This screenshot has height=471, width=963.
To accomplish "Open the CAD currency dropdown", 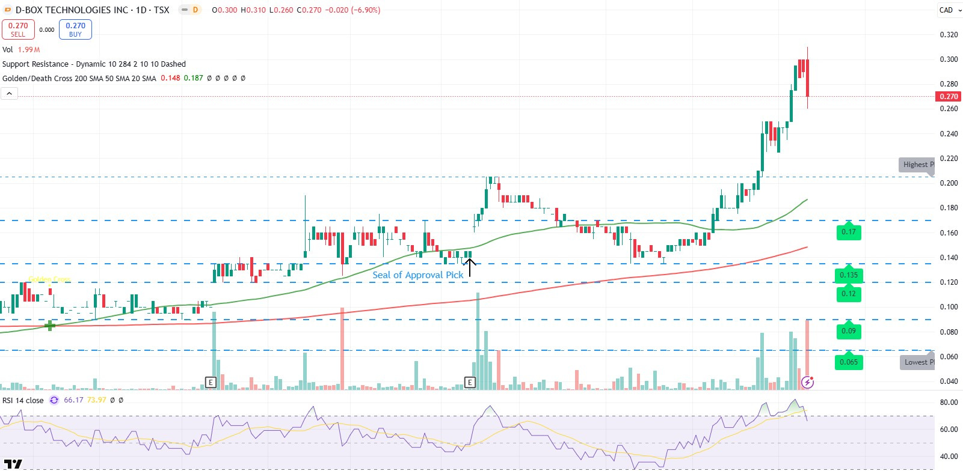I will pos(950,10).
